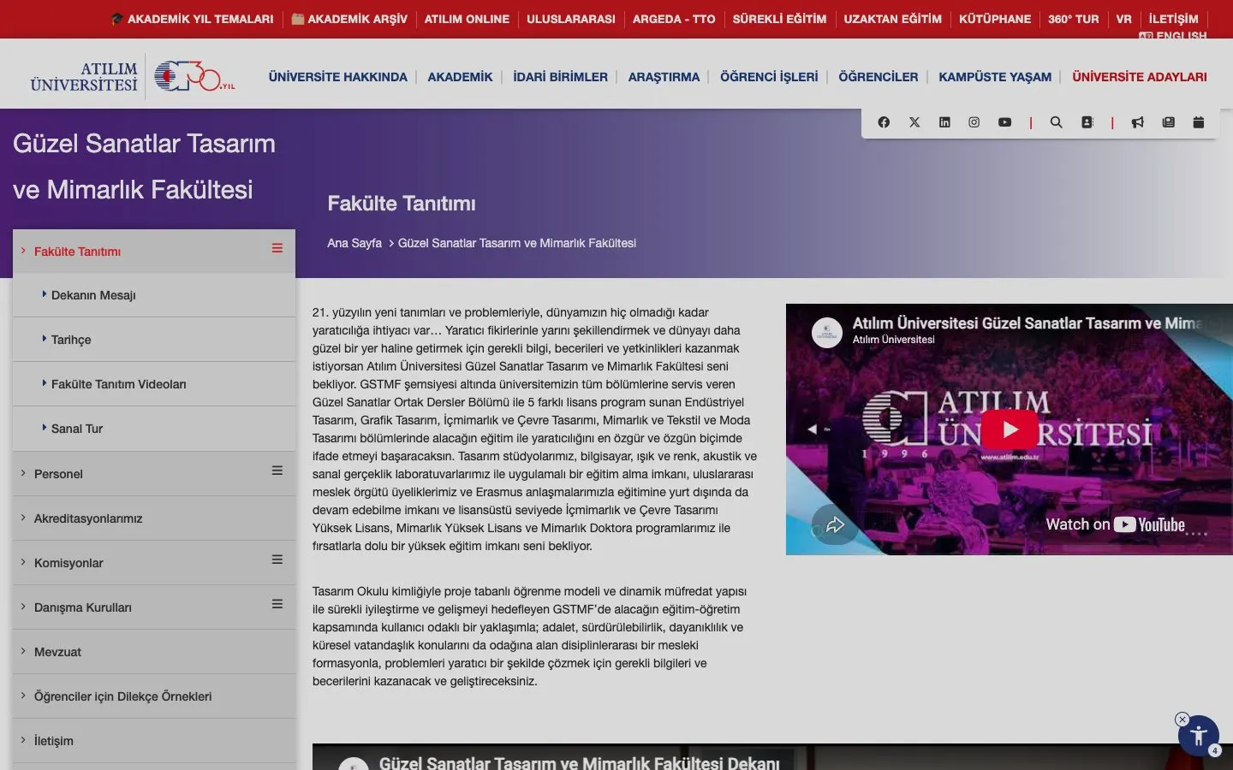Open hamburger menu beside Fakülte Tanıtımı
Viewport: 1233px width, 770px height.
[277, 248]
